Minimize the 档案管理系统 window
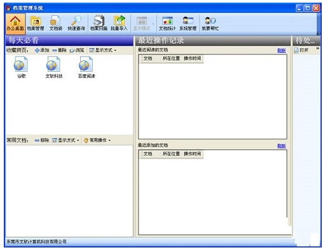Screen dimensions: 323x250 click(299, 8)
